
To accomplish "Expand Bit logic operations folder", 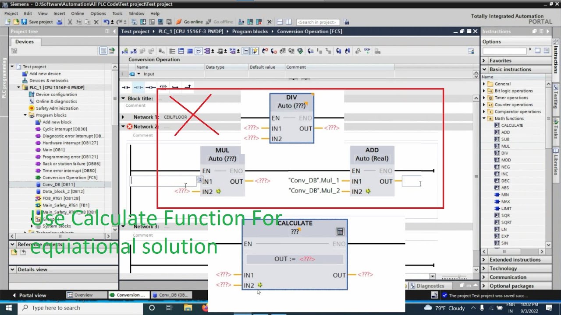I will coord(484,91).
